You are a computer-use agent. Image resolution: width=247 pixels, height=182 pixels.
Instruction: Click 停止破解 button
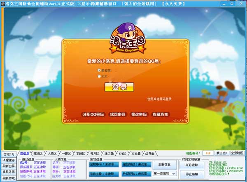click(x=191, y=174)
